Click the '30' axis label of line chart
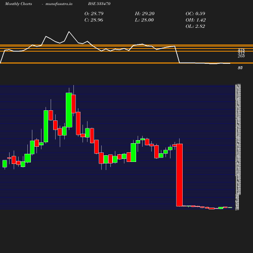Viewport: 253px width, 253px height. 240,68
